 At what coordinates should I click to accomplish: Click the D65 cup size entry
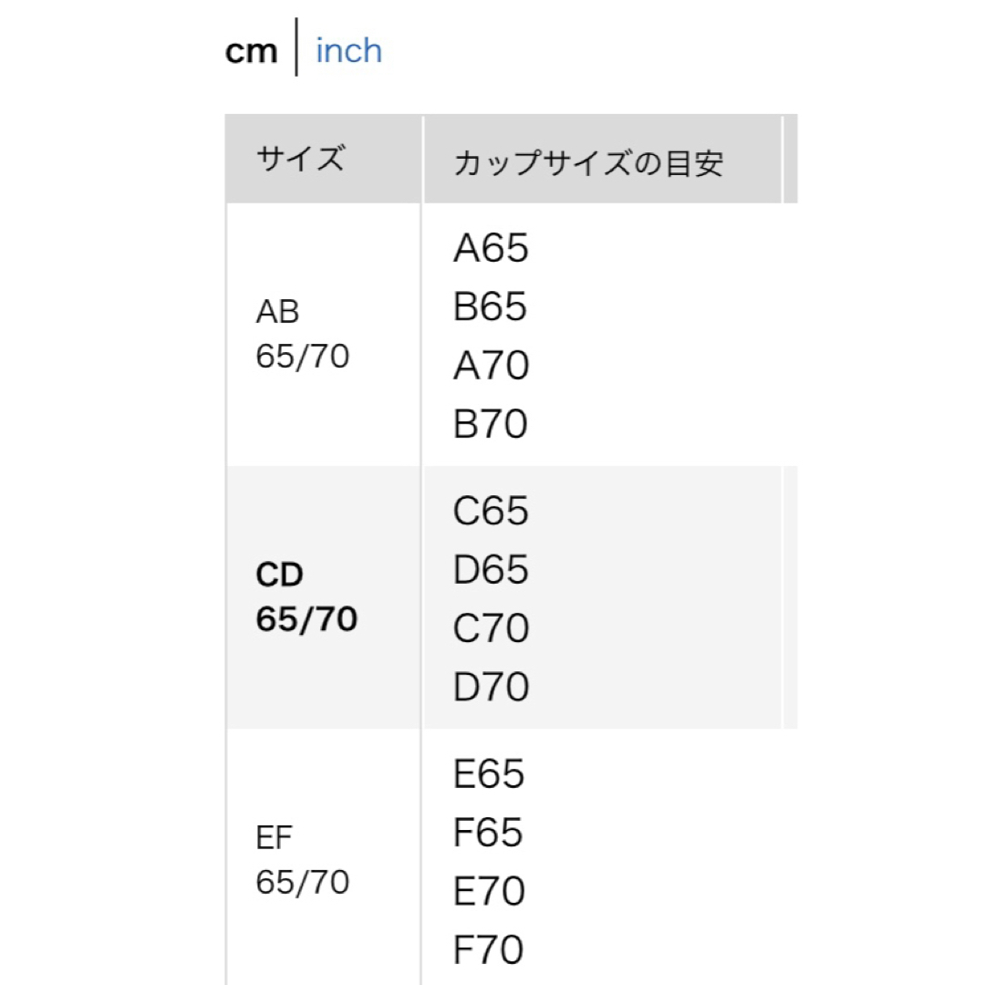point(491,569)
